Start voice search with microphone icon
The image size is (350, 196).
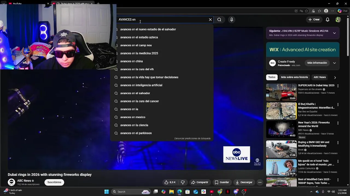(232, 20)
